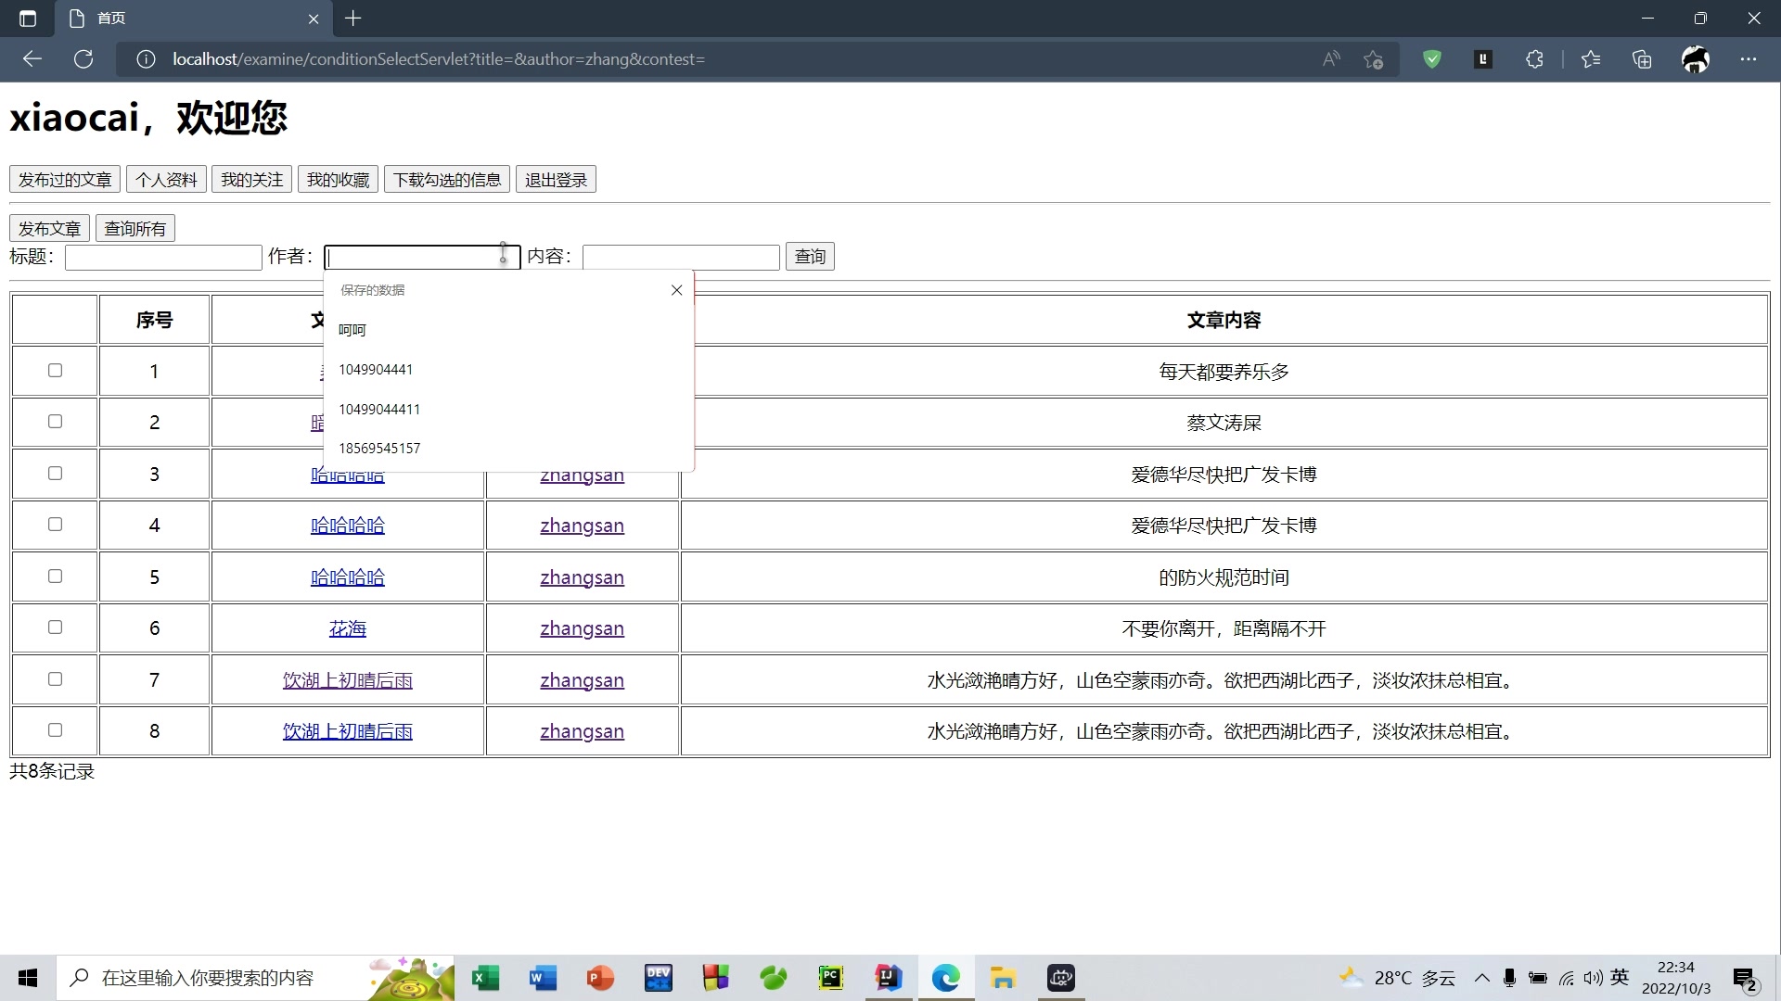Focus the 标题 input field
This screenshot has width=1781, height=1001.
coord(163,258)
